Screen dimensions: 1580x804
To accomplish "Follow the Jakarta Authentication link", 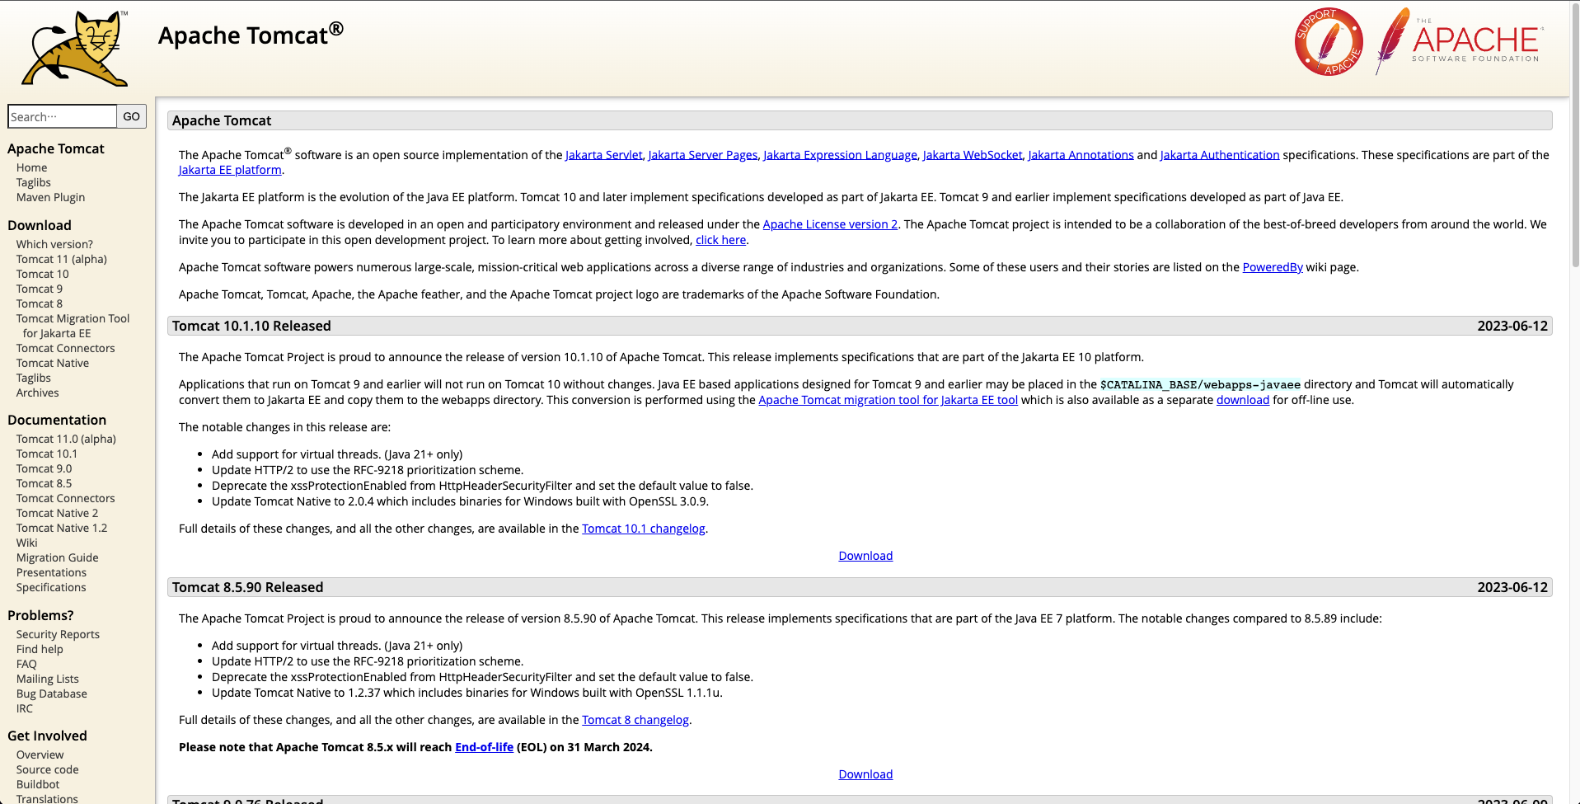I will 1220,155.
